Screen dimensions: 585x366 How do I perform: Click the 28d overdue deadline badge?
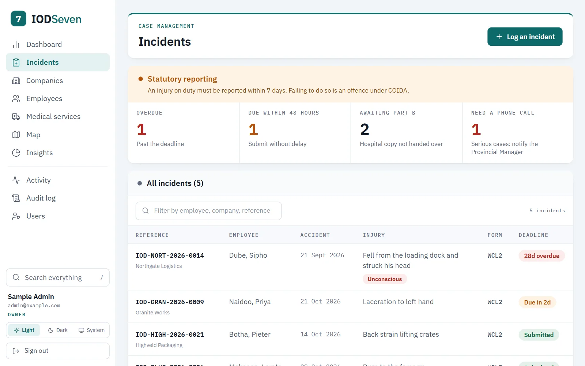coord(541,256)
